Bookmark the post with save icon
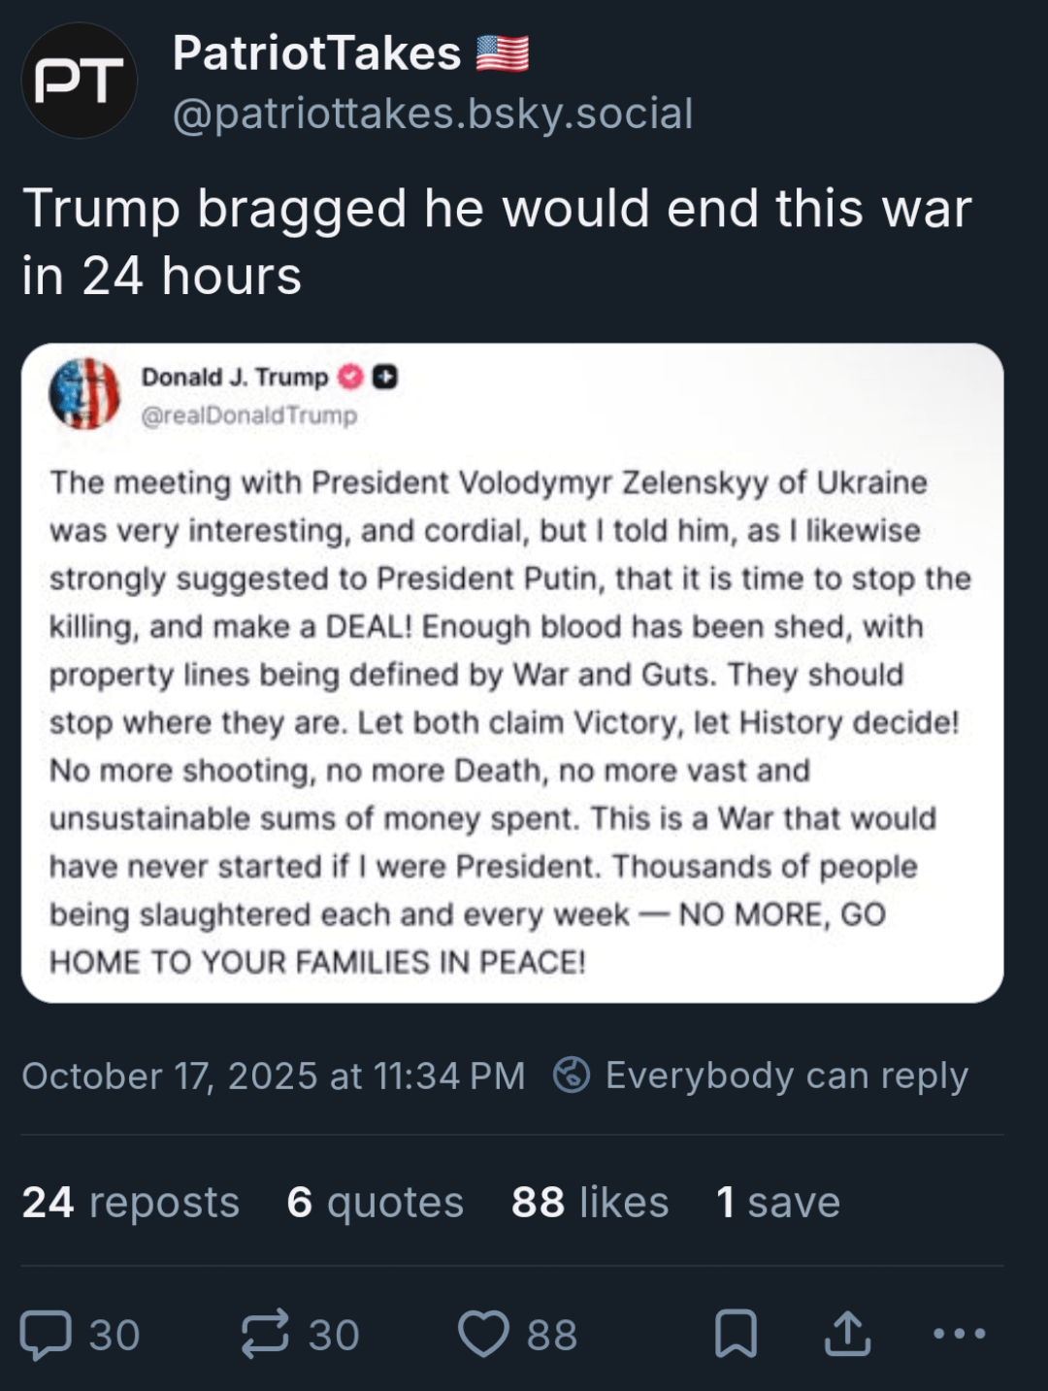 tap(736, 1334)
